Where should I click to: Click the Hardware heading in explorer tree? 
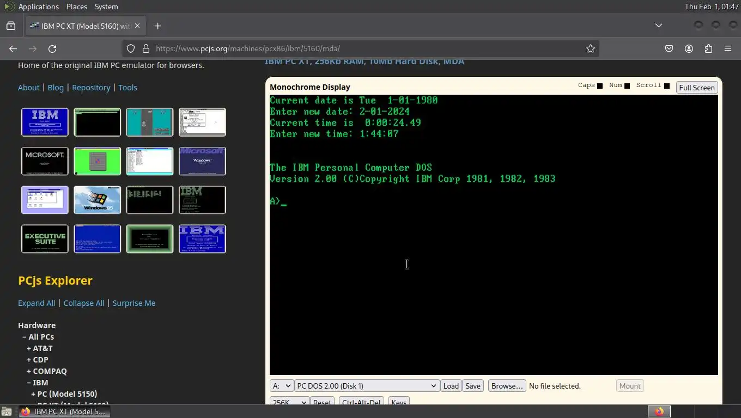(x=37, y=325)
